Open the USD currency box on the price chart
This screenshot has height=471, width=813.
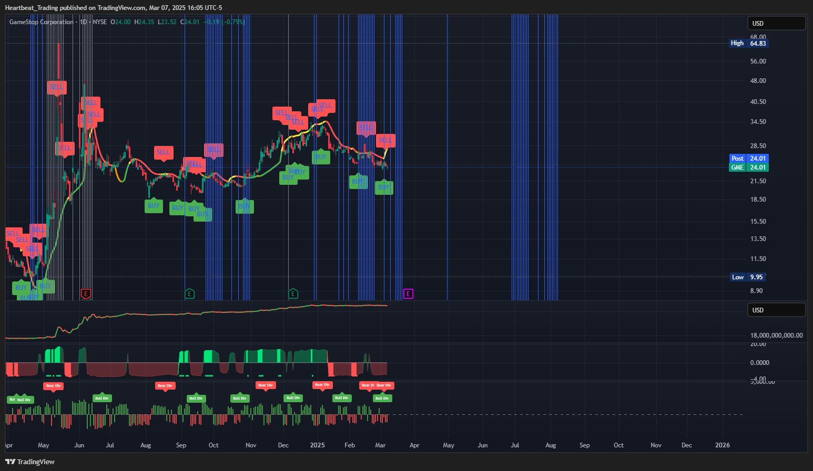(776, 23)
